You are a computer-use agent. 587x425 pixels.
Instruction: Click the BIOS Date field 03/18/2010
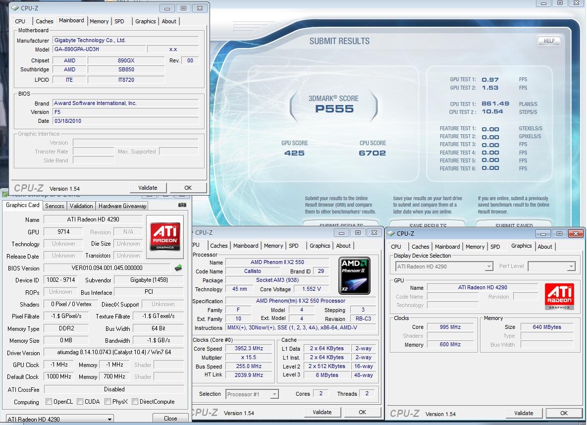pyautogui.click(x=126, y=121)
